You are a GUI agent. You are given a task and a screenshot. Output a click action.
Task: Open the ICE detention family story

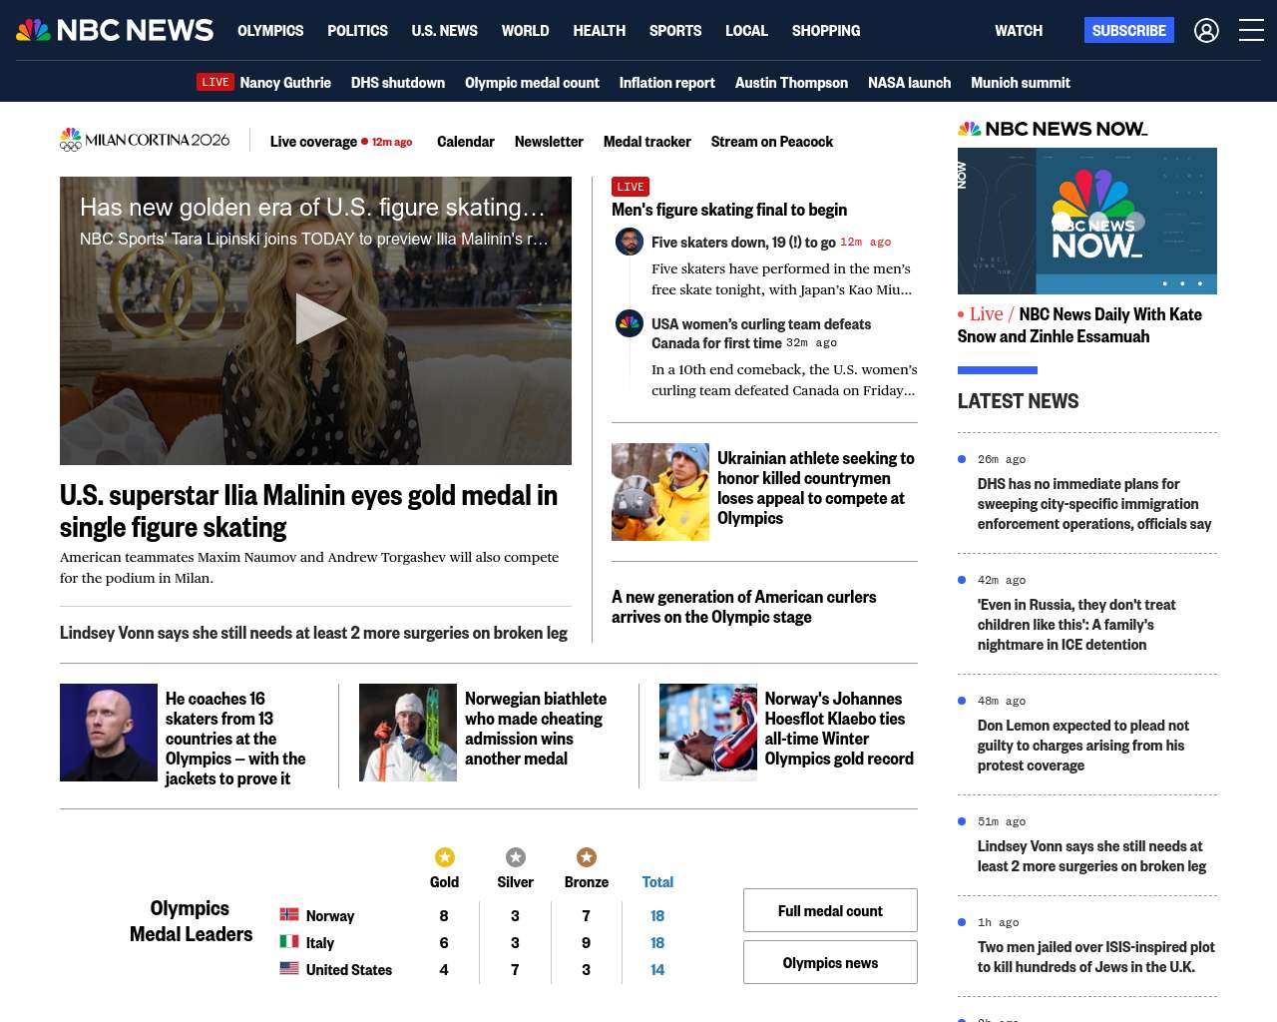[1076, 625]
